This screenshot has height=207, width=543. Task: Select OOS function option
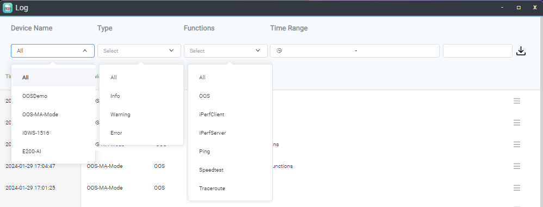tap(230, 96)
